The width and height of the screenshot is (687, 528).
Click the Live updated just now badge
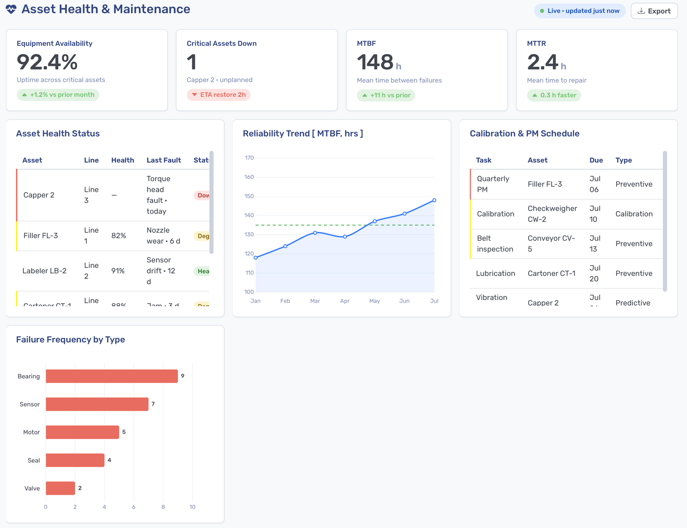(580, 11)
